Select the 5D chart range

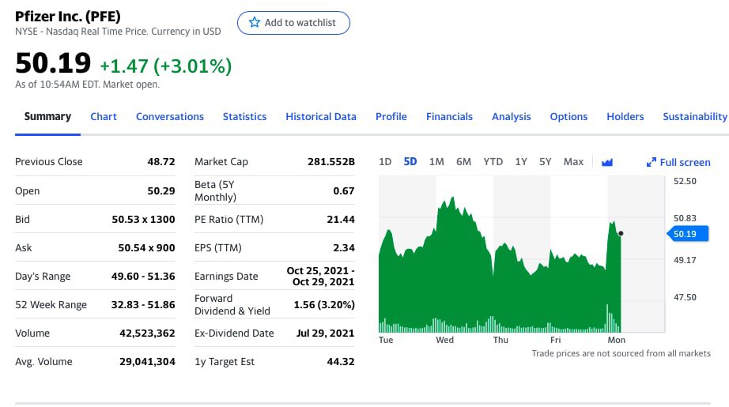pos(410,162)
